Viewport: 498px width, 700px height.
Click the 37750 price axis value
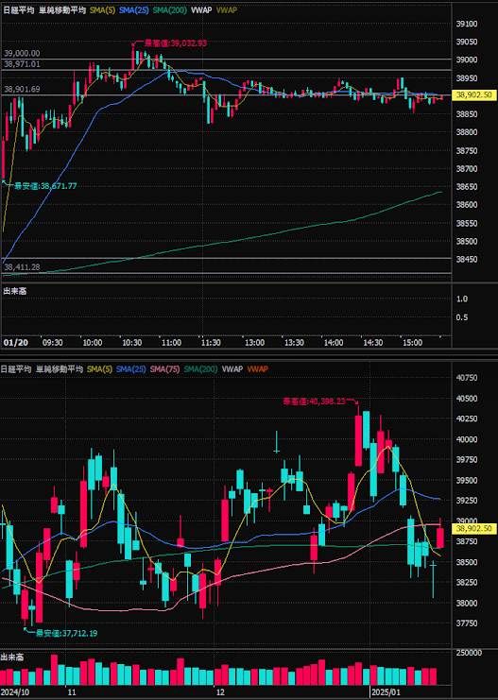tap(467, 623)
